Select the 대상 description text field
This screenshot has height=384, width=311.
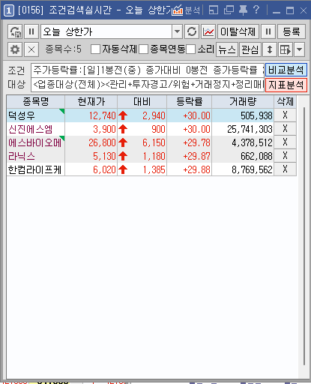point(148,85)
